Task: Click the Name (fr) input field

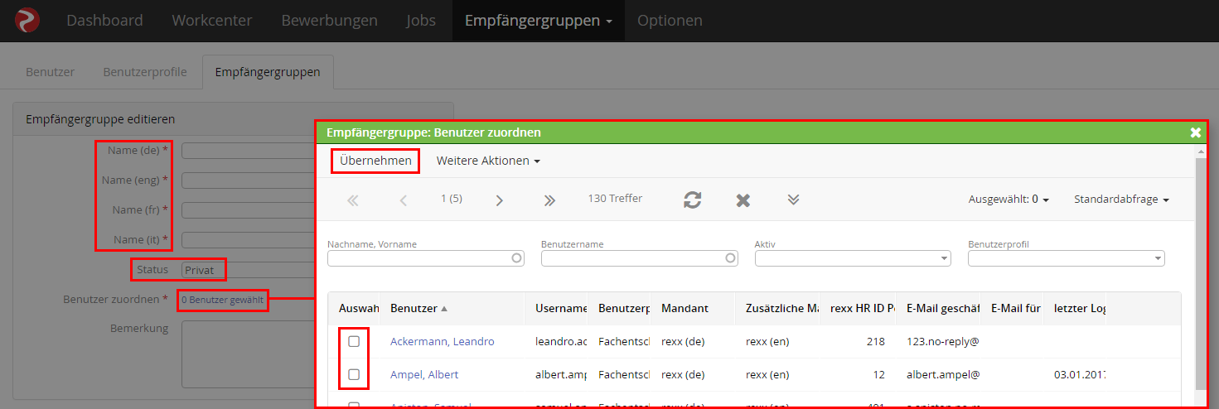Action: click(x=249, y=210)
